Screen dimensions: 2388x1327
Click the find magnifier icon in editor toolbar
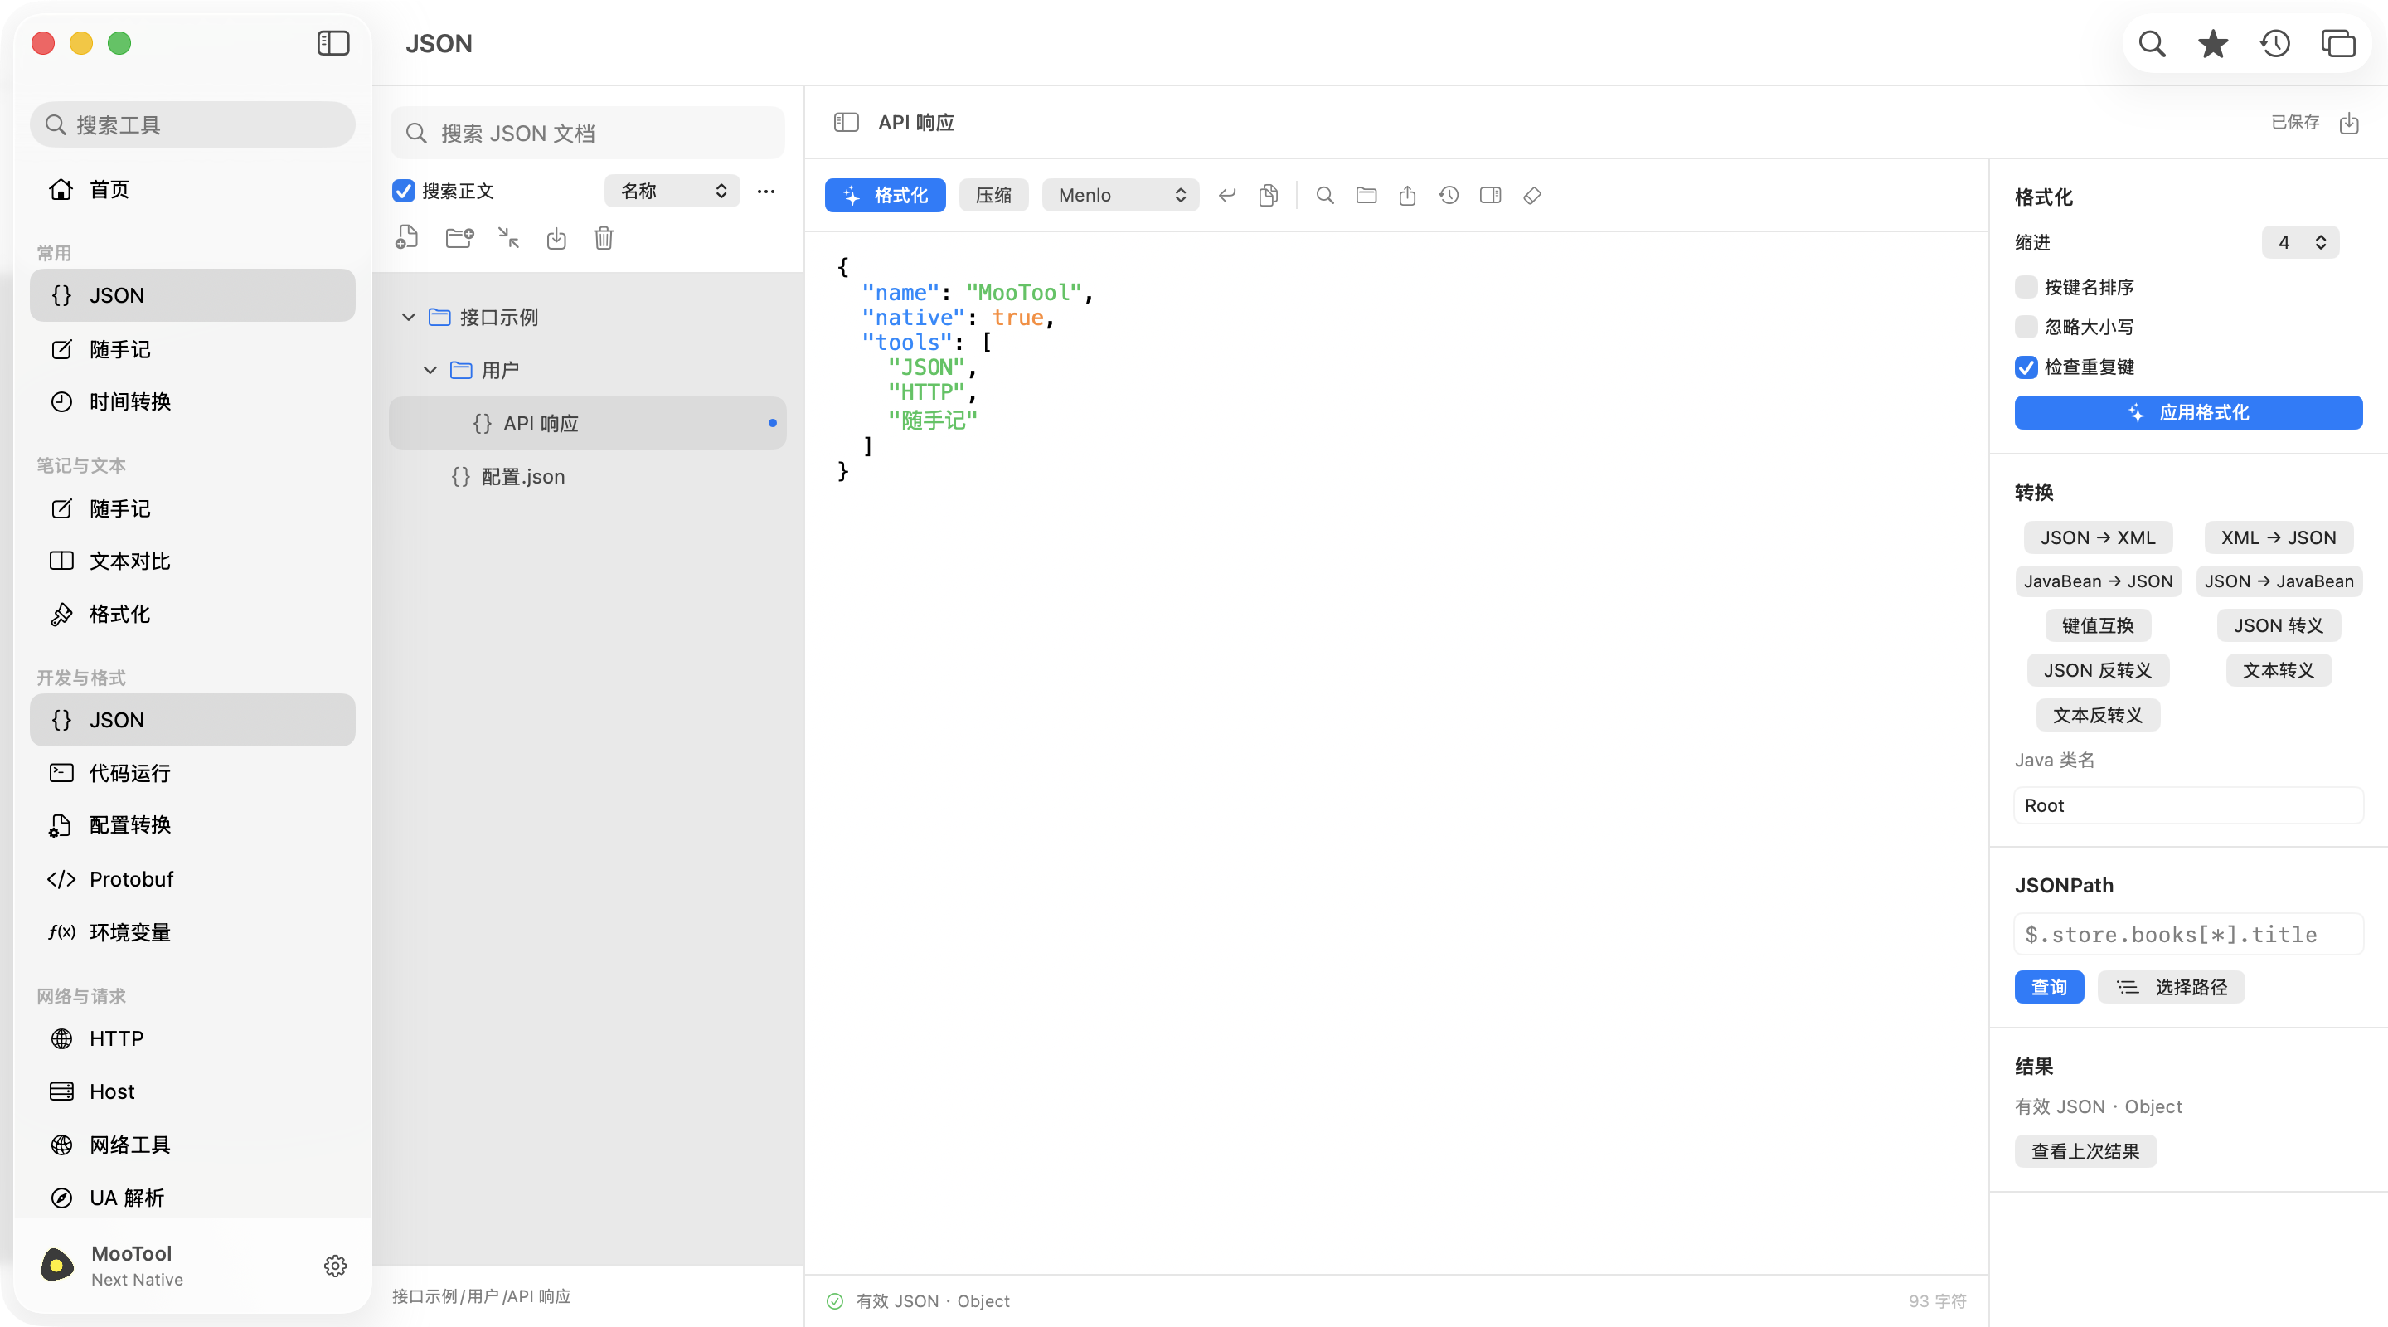[1325, 195]
